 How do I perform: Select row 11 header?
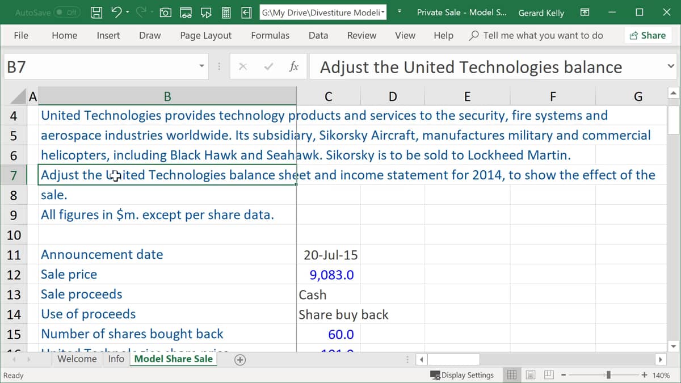(x=14, y=255)
